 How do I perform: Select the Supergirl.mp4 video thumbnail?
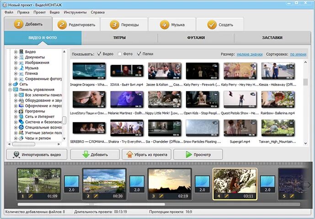[240, 128]
